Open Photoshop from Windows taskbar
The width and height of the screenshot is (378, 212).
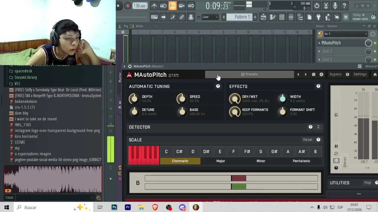tap(114, 208)
